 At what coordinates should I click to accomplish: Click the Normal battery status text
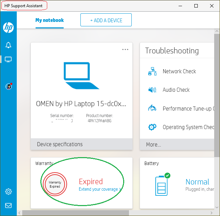[x=197, y=182]
